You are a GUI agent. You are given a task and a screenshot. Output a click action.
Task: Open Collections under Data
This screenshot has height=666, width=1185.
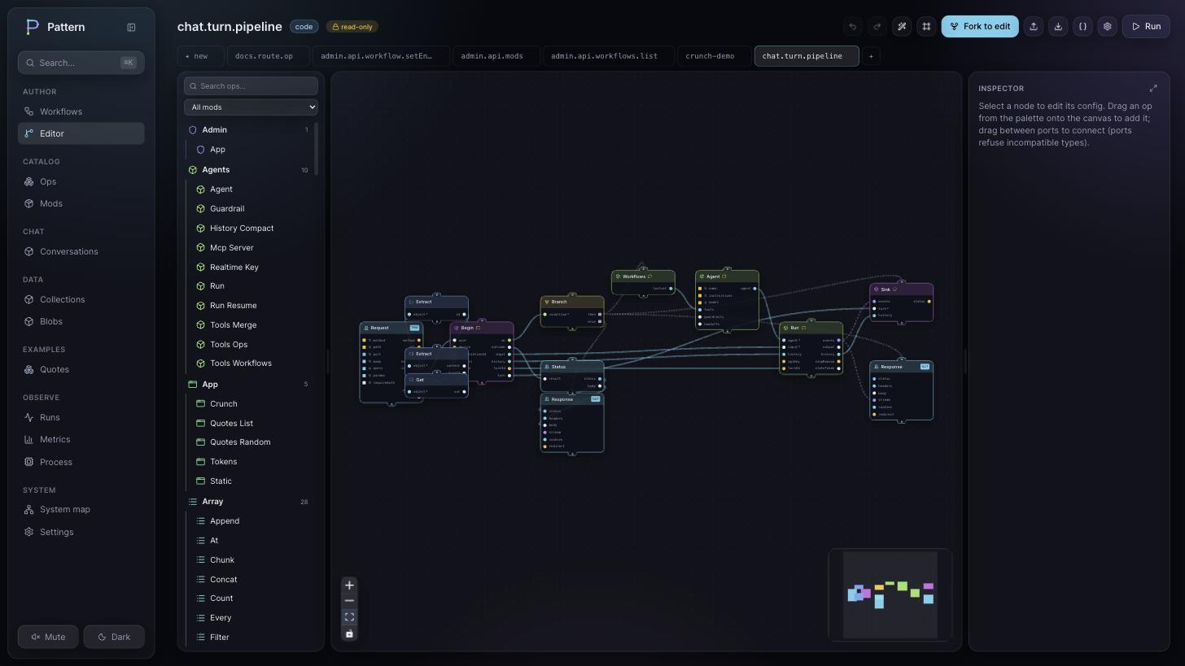[81, 299]
